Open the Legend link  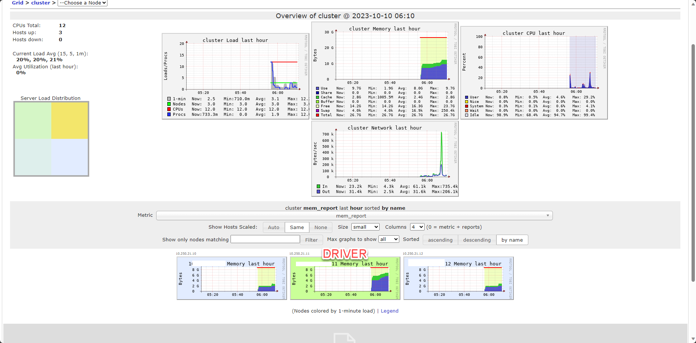coord(389,311)
